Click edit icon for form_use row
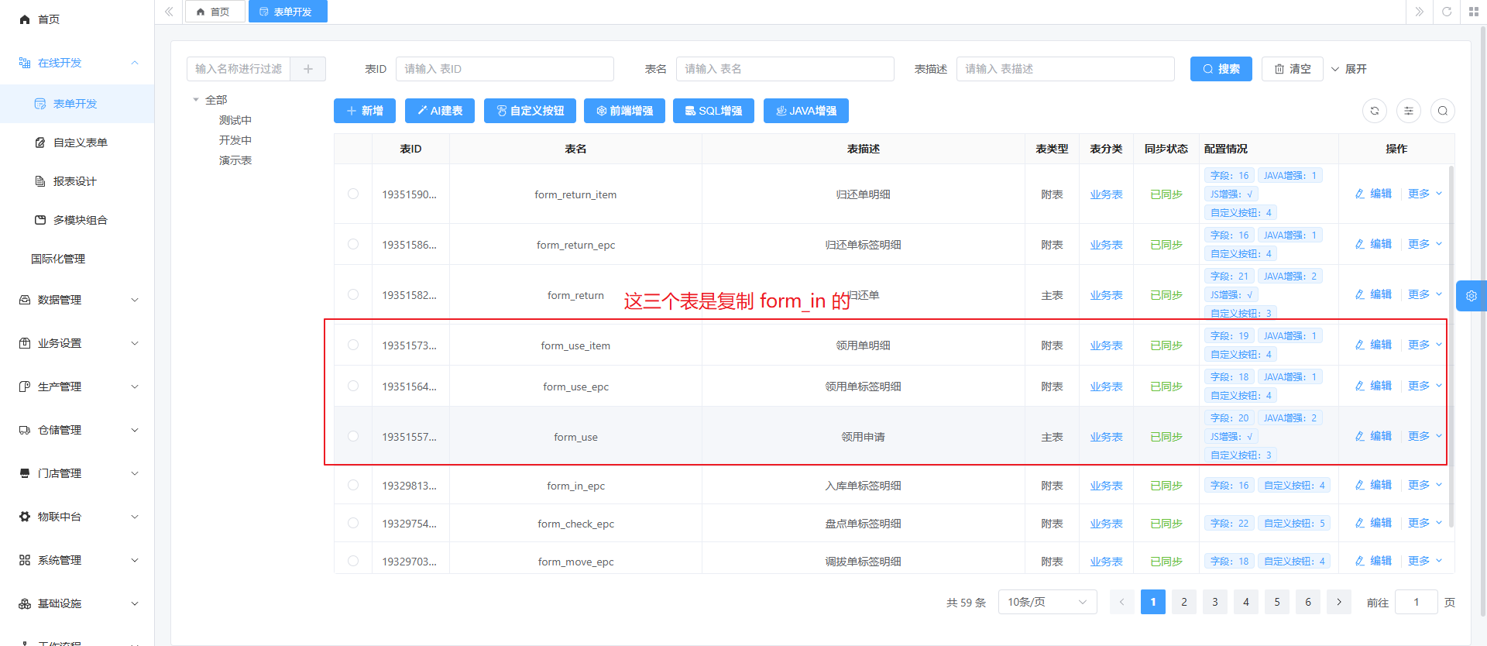 tap(1360, 437)
